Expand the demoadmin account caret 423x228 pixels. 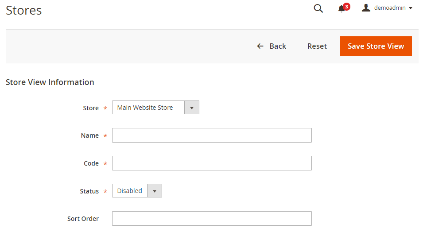pos(411,8)
